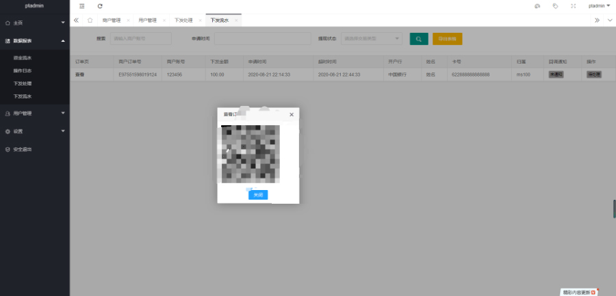
Task: Switch to the 下发处理 tab
Action: [x=183, y=21]
